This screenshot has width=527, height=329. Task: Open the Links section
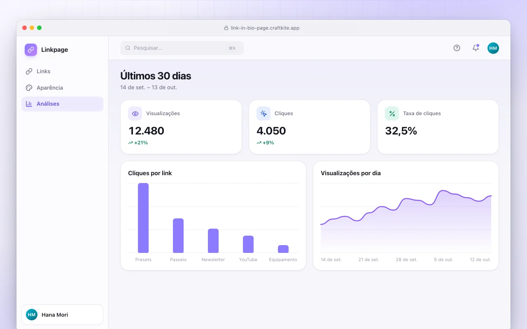[62, 71]
